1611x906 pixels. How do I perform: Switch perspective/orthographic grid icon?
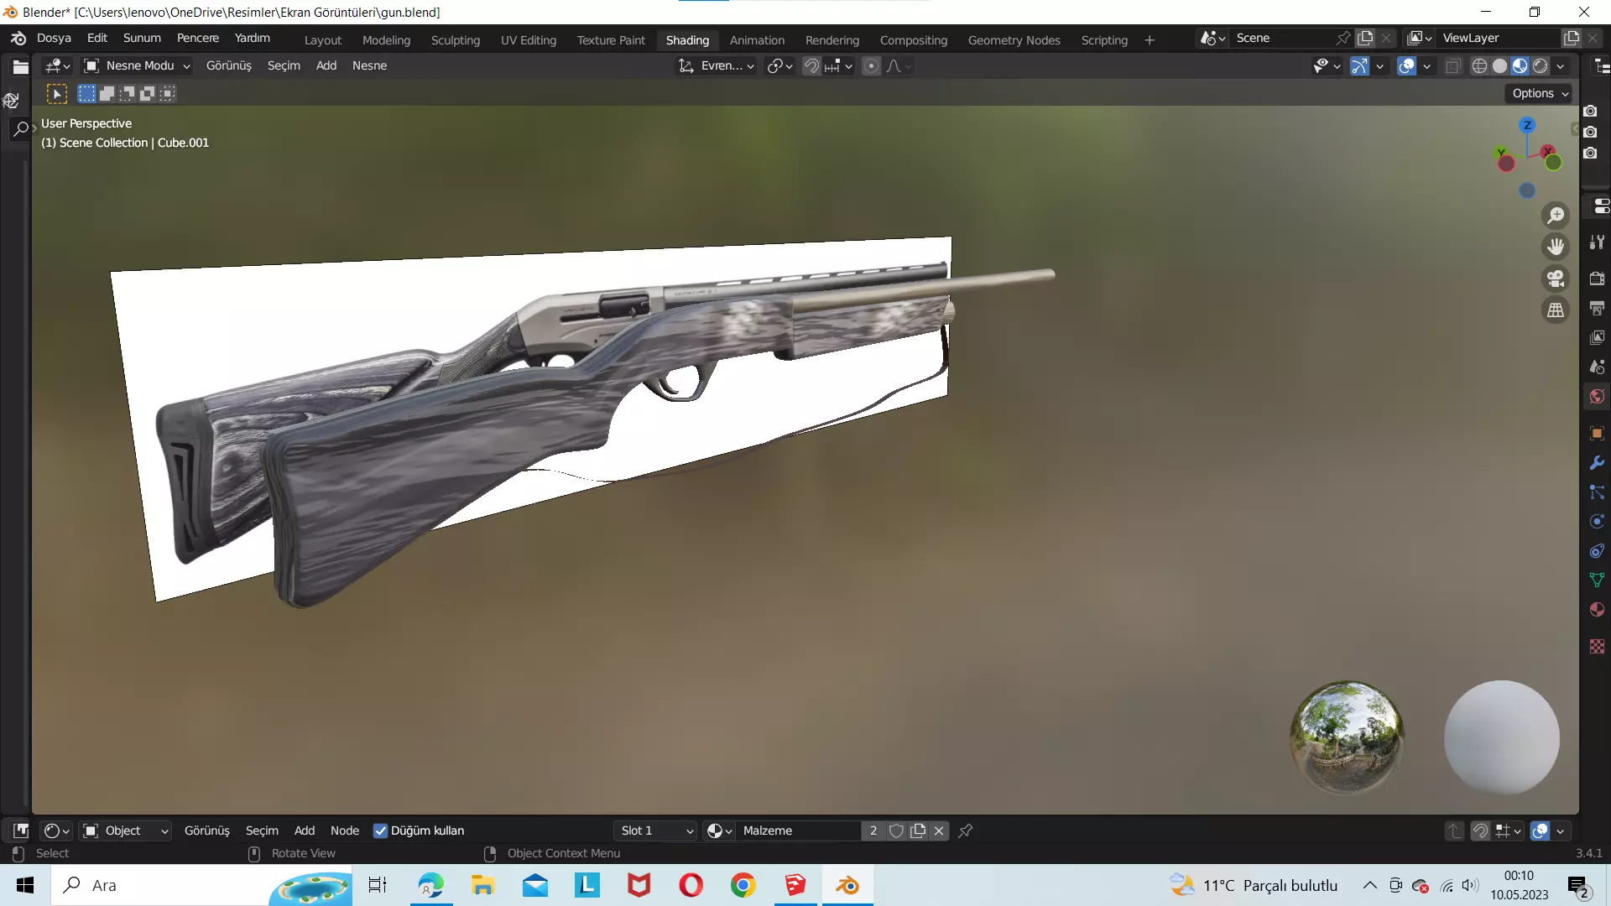coord(1556,310)
